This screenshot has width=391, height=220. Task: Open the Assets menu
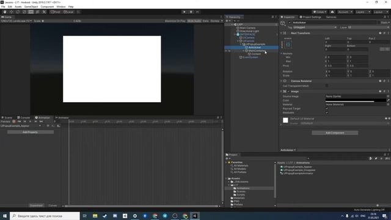click(x=18, y=7)
